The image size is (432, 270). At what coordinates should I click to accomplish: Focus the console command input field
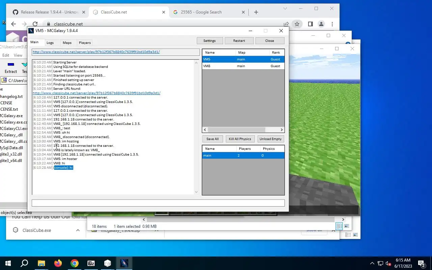[158, 203]
